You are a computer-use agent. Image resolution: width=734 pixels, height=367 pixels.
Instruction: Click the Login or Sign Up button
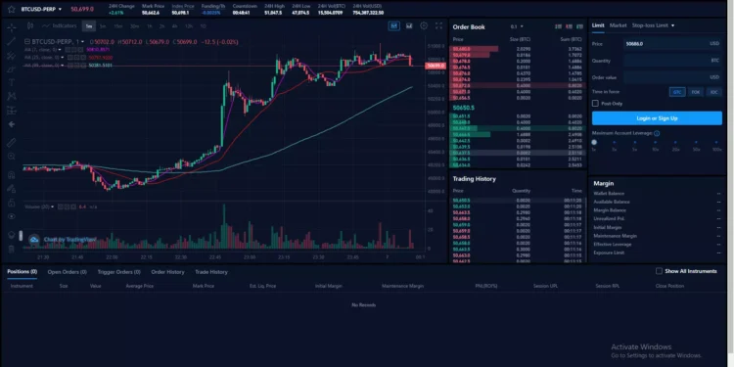[657, 118]
